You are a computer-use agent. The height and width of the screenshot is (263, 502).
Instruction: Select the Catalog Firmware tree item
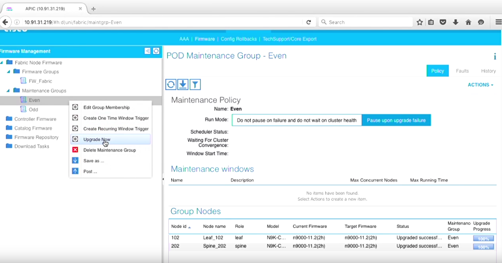click(33, 128)
